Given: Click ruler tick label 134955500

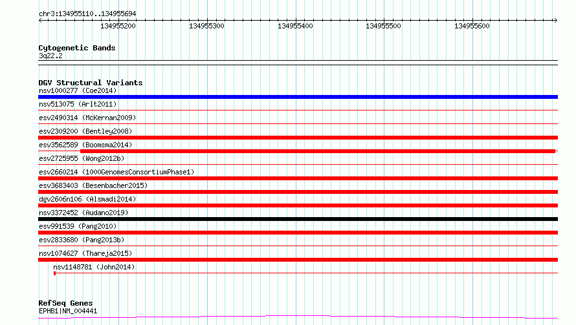Looking at the screenshot, I should tap(383, 26).
